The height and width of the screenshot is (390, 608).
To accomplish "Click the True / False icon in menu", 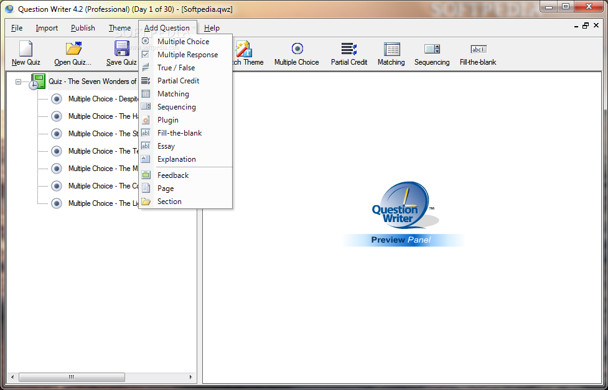I will [x=146, y=67].
